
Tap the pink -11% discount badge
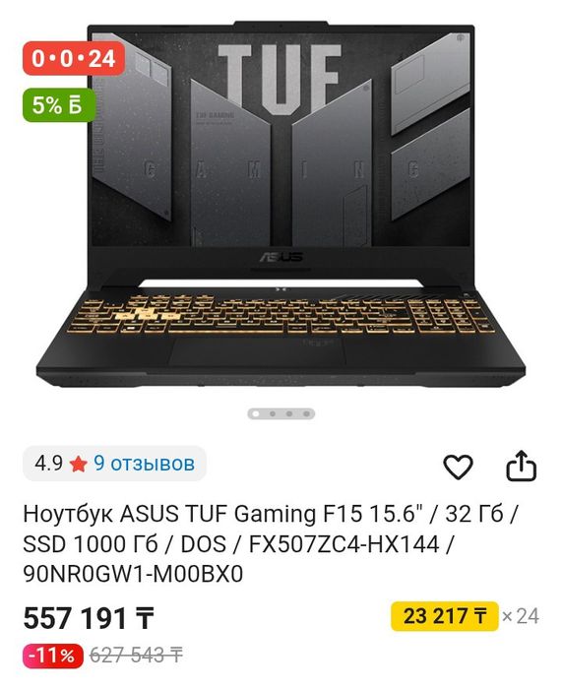(x=52, y=656)
